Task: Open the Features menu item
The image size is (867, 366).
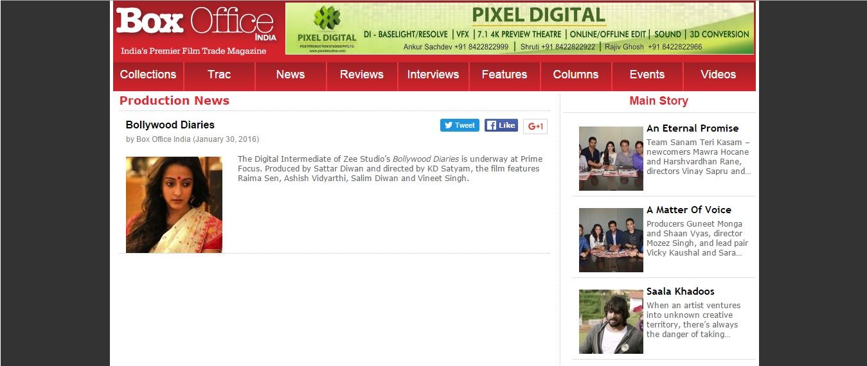Action: point(505,74)
